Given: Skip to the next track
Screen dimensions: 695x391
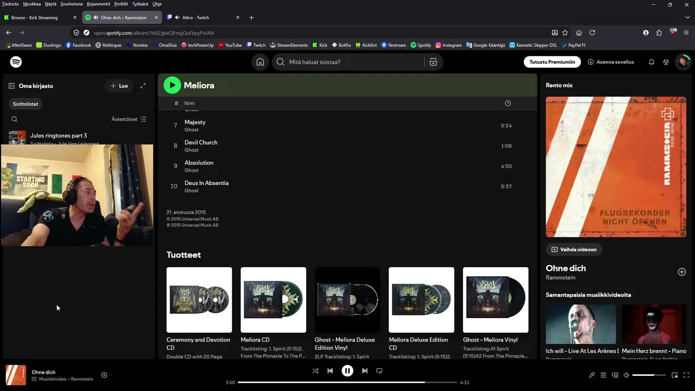Looking at the screenshot, I should tap(365, 371).
